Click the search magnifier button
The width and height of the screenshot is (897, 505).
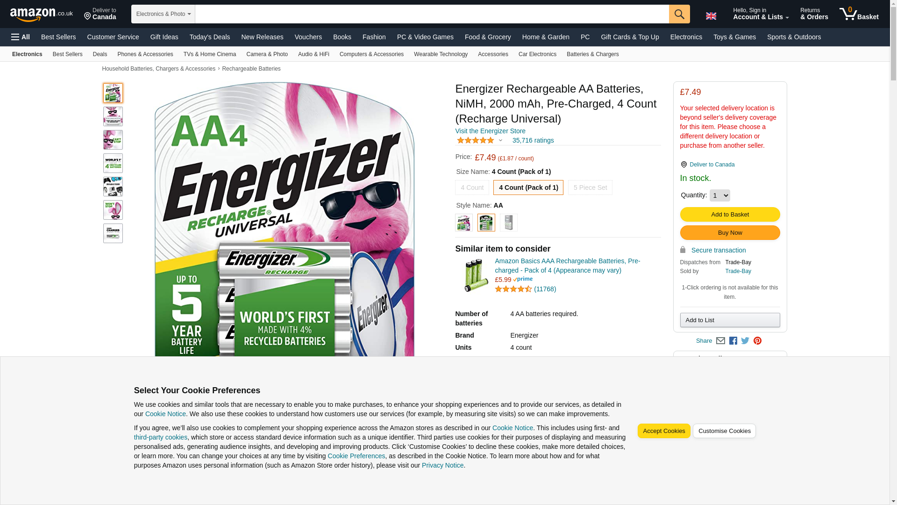click(x=679, y=14)
